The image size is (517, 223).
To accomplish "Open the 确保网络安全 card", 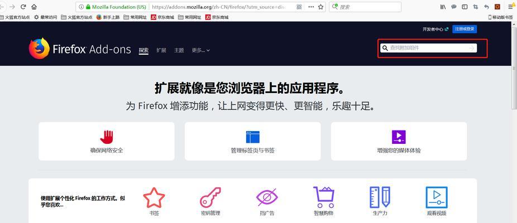I will pyautogui.click(x=107, y=141).
